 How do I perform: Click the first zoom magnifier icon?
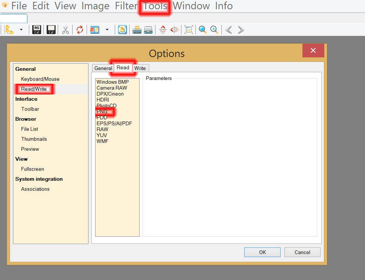[203, 30]
